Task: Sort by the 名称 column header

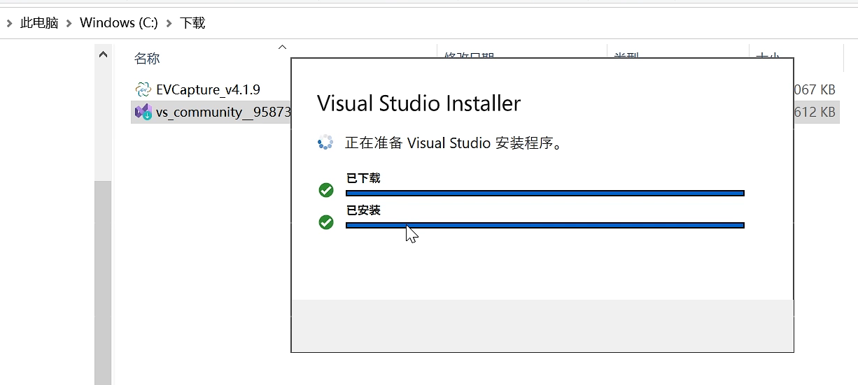Action: coord(147,58)
